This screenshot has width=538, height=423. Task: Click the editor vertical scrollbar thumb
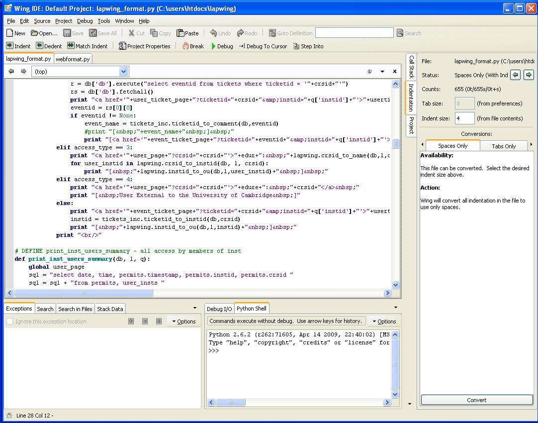point(395,143)
